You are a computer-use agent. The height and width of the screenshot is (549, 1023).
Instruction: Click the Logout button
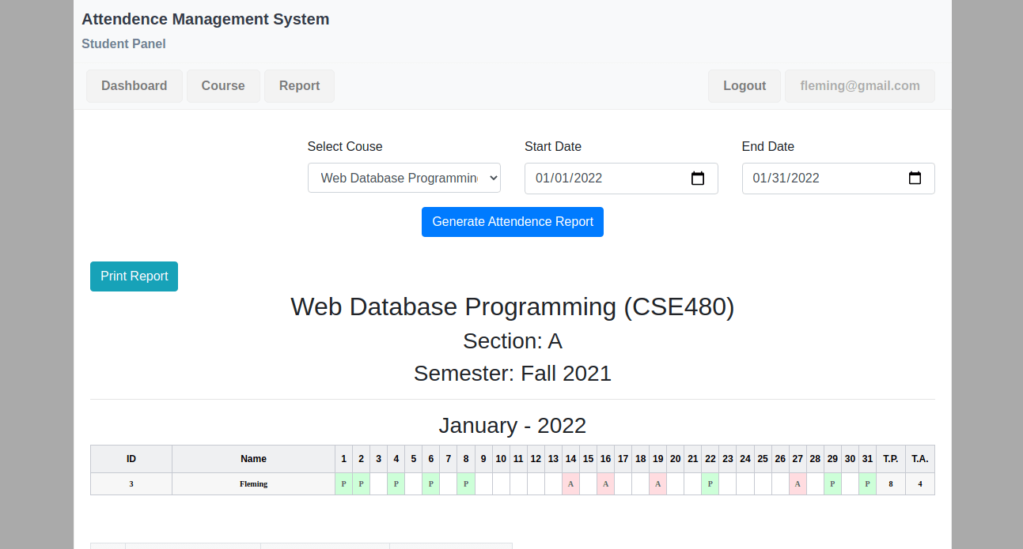coord(744,86)
